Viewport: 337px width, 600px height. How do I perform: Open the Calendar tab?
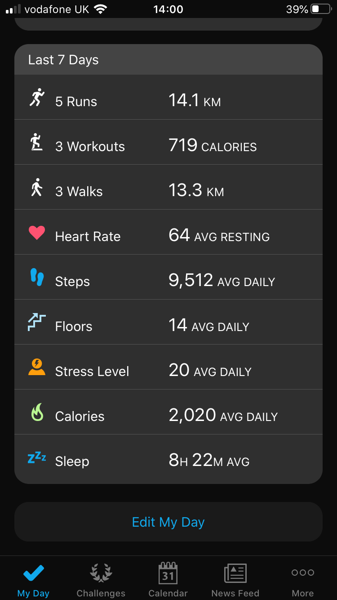coord(168,579)
